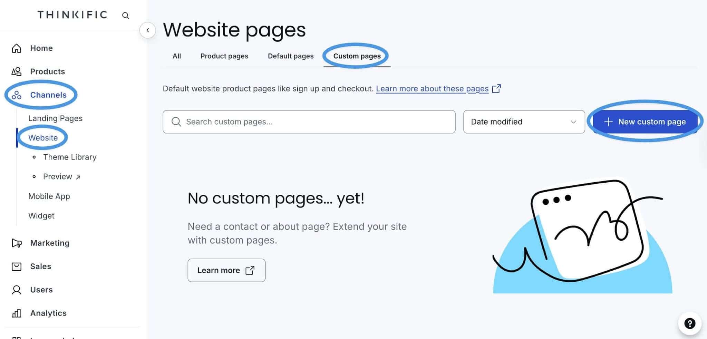Switch to the Product pages tab
The image size is (707, 339).
click(224, 56)
